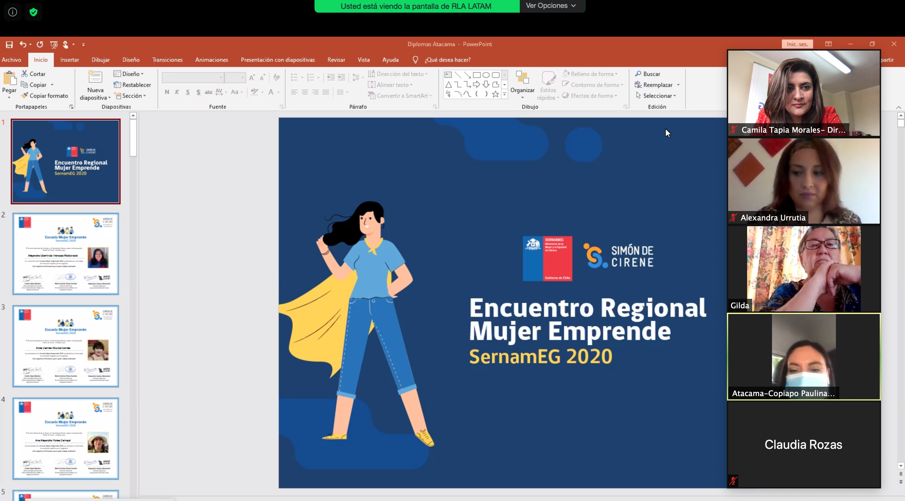The image size is (905, 501).
Task: Click the Cortar scissors button
Action: [x=33, y=74]
